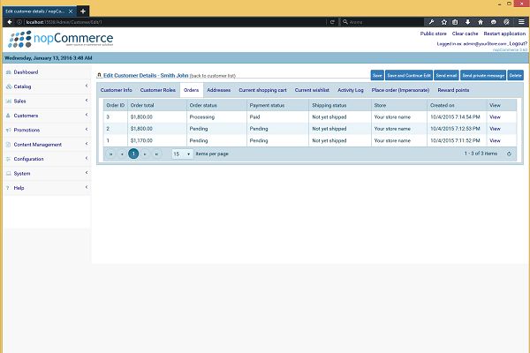Open a new browser tab
The width and height of the screenshot is (530, 353).
[83, 10]
